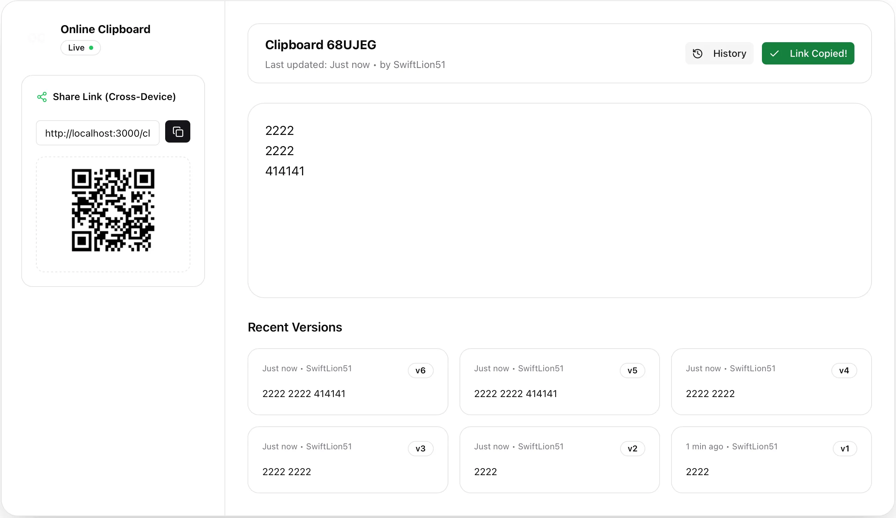
Task: Click the QR code image
Action: (x=113, y=210)
